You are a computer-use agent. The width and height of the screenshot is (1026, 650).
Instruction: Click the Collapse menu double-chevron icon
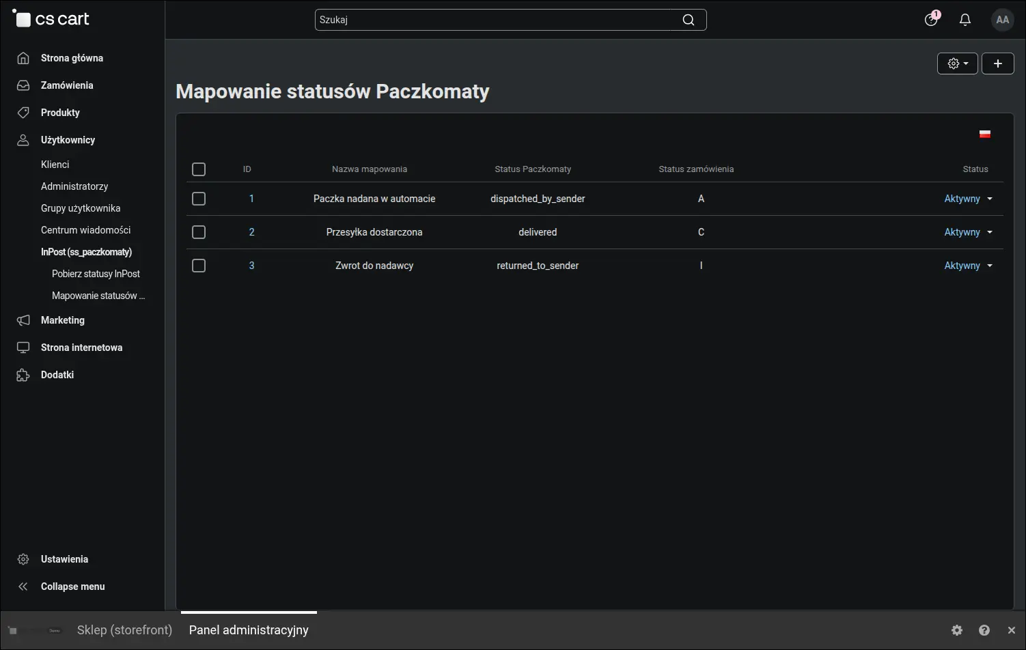pos(23,587)
